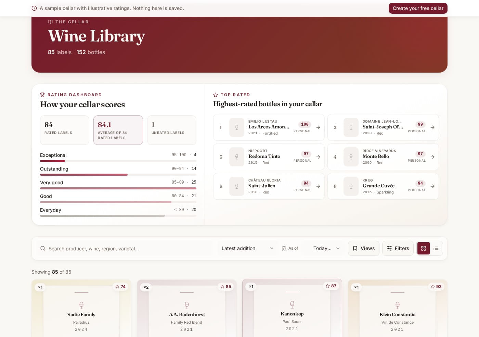
Task: Open Grande Cuvée via its arrow icon
Action: pyautogui.click(x=432, y=186)
